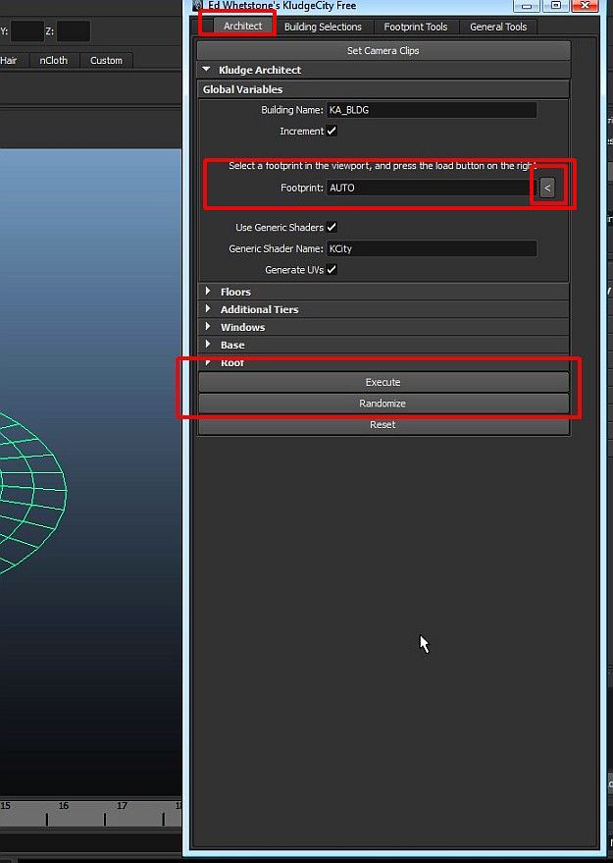The width and height of the screenshot is (613, 863).
Task: Click frame 16 on the timeline
Action: coord(64,806)
